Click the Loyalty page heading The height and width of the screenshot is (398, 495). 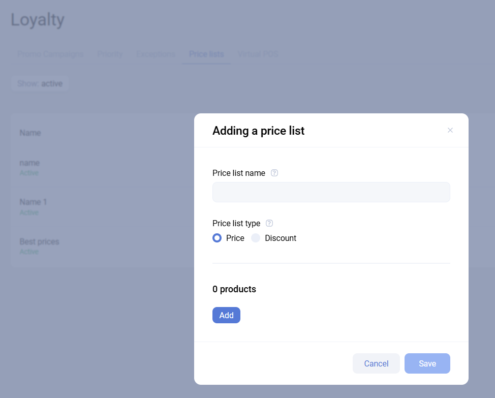(x=38, y=20)
